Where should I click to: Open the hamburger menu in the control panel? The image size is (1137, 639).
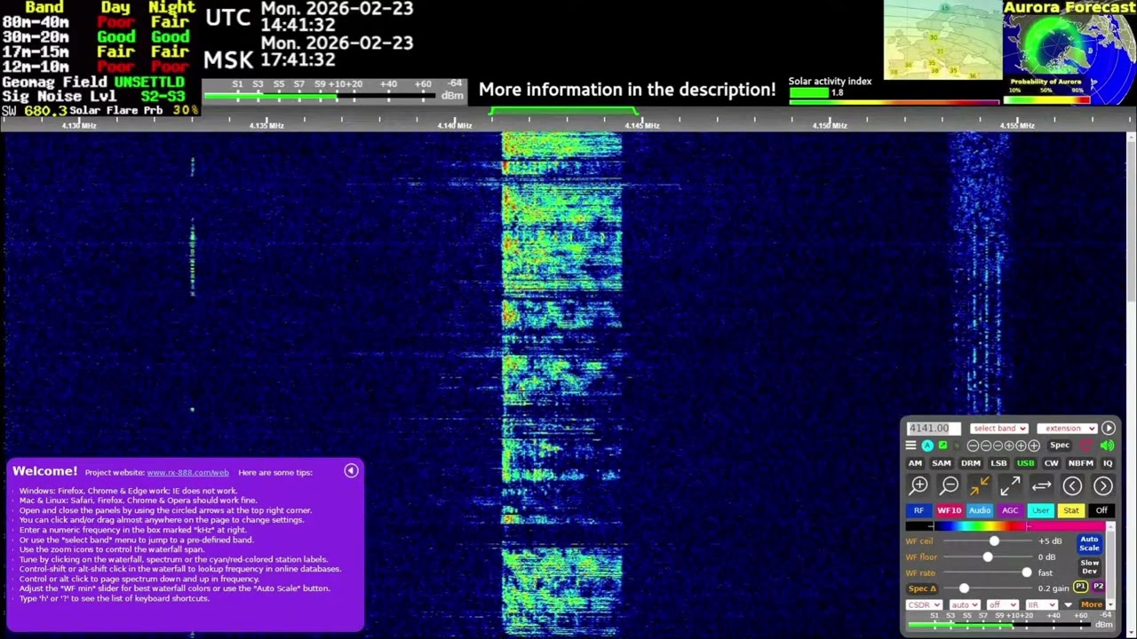pos(910,446)
